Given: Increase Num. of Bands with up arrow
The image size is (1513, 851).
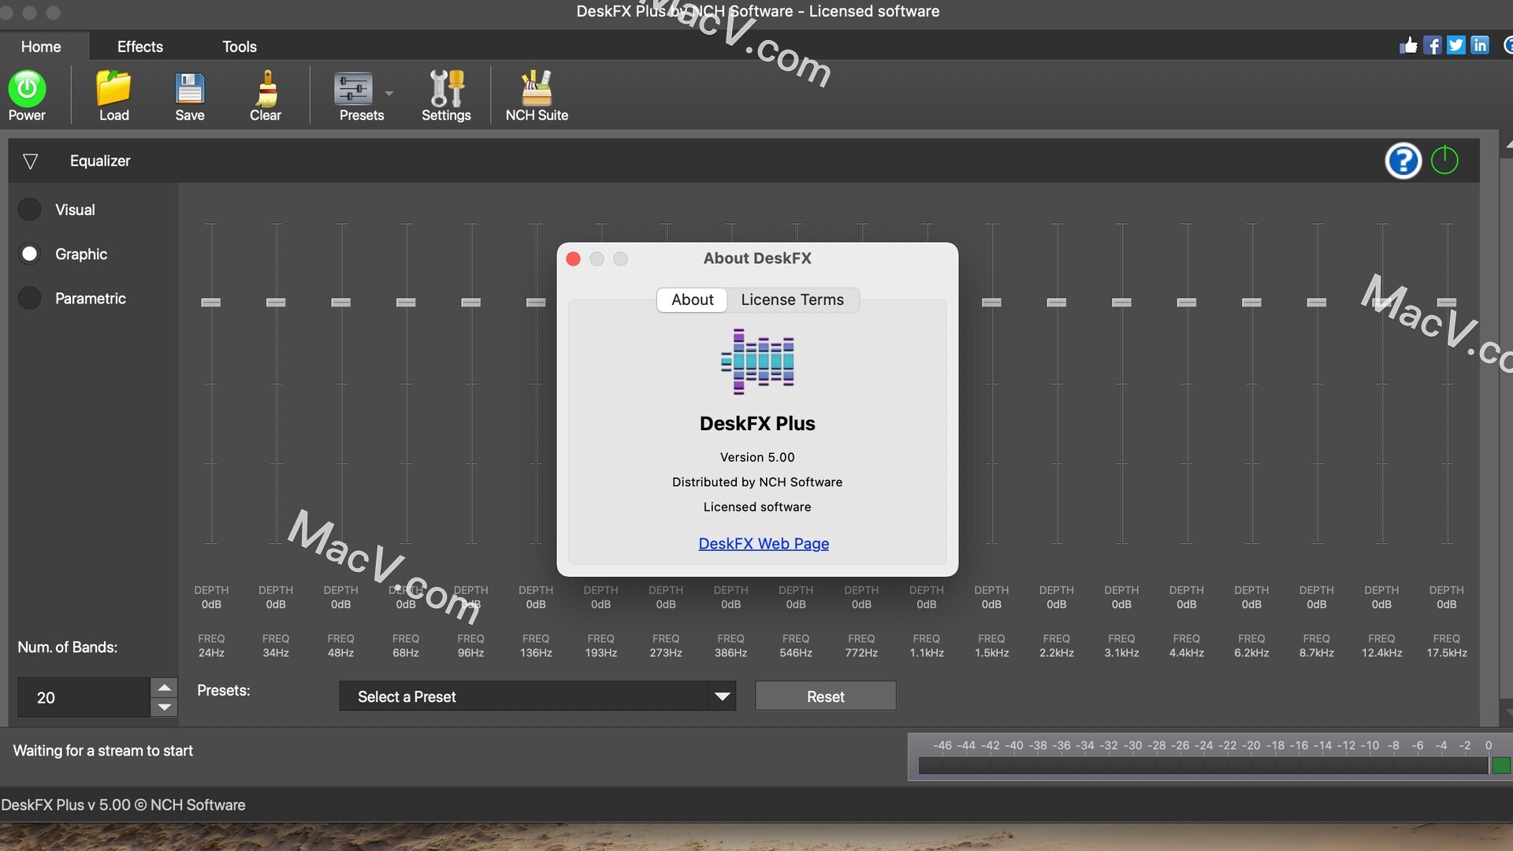Looking at the screenshot, I should [x=164, y=687].
